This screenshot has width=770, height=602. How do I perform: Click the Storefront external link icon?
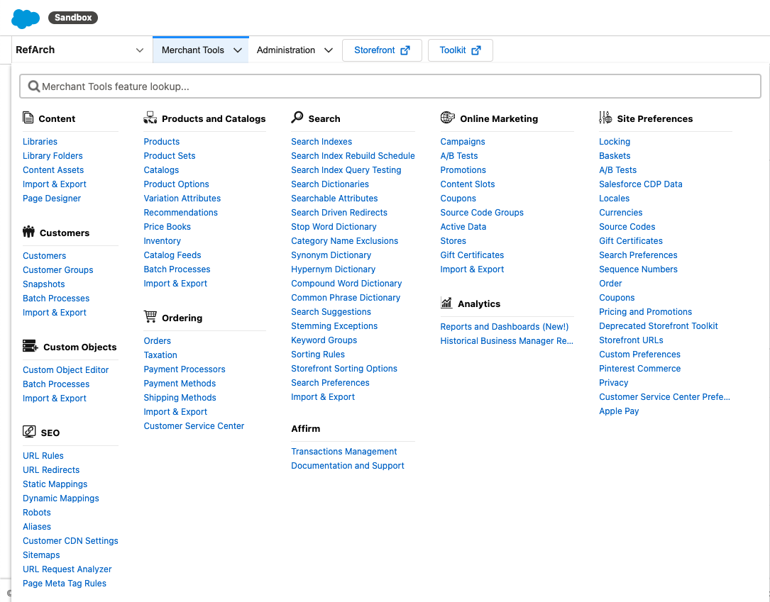pyautogui.click(x=405, y=50)
